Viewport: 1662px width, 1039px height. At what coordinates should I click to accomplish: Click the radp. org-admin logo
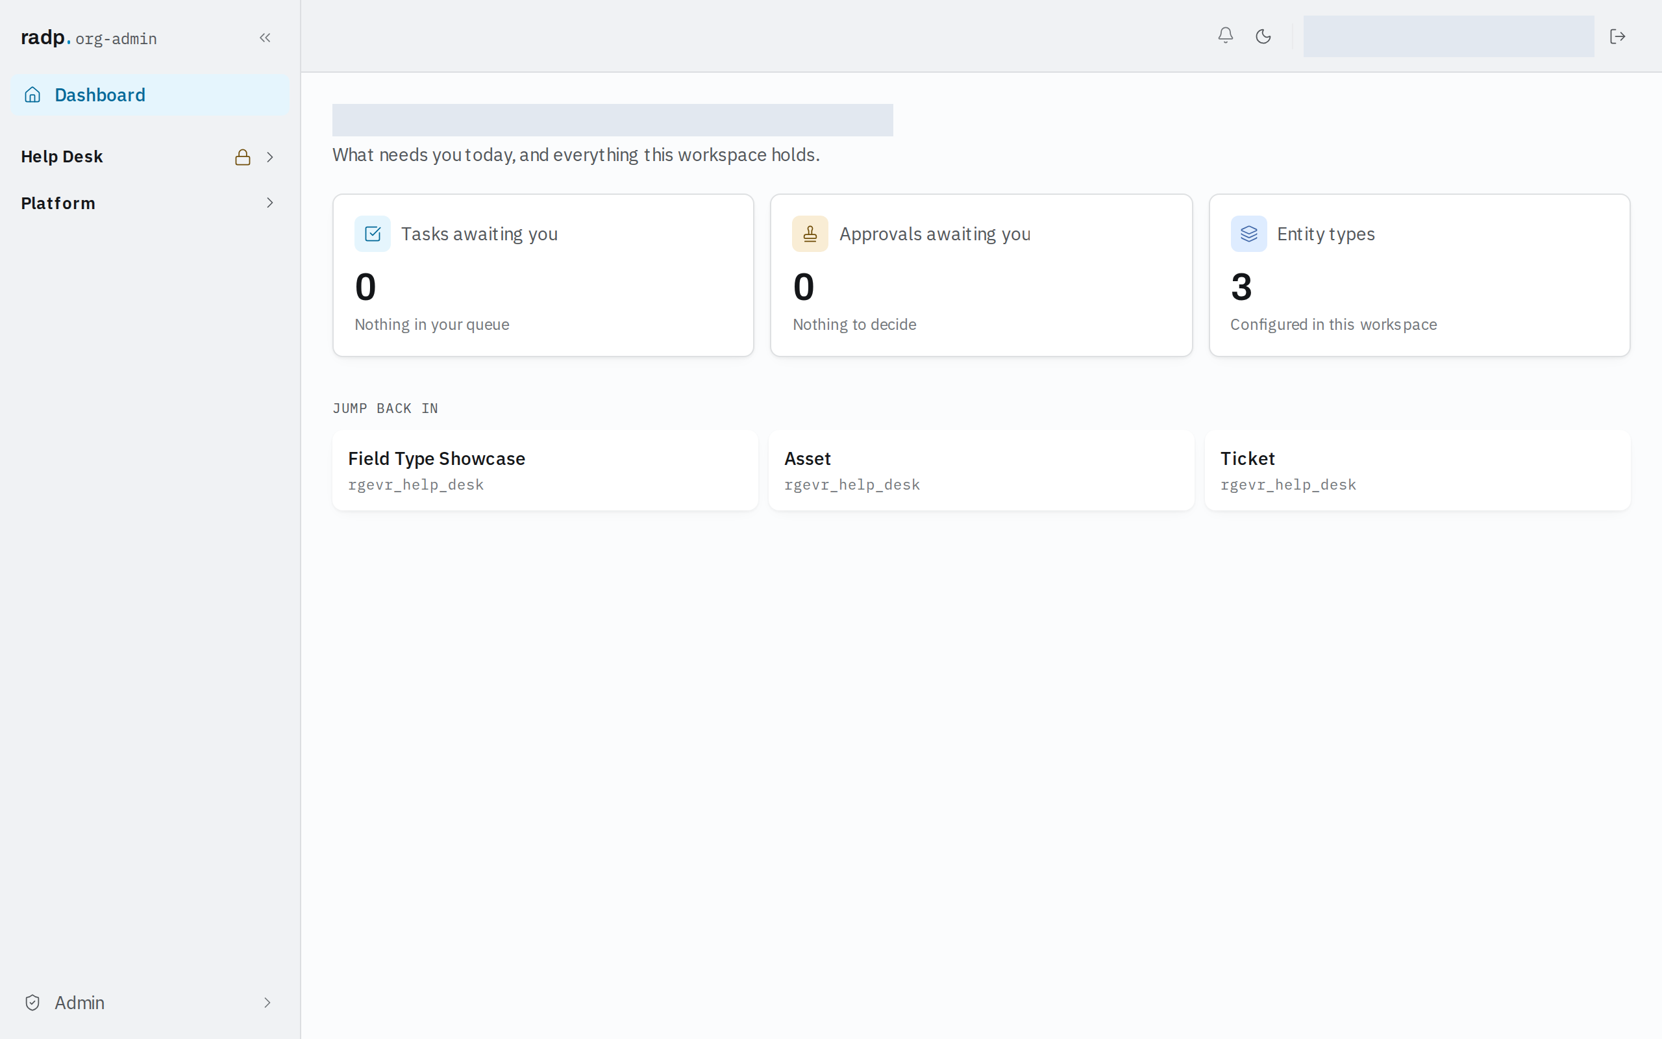coord(88,38)
